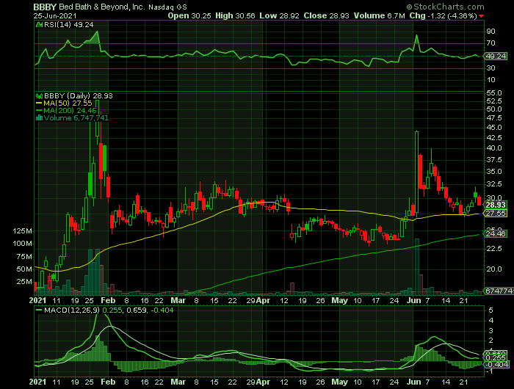Screen dimensions: 514x389
Task: Click the 35.0 price axis label
Action: pos(494,172)
